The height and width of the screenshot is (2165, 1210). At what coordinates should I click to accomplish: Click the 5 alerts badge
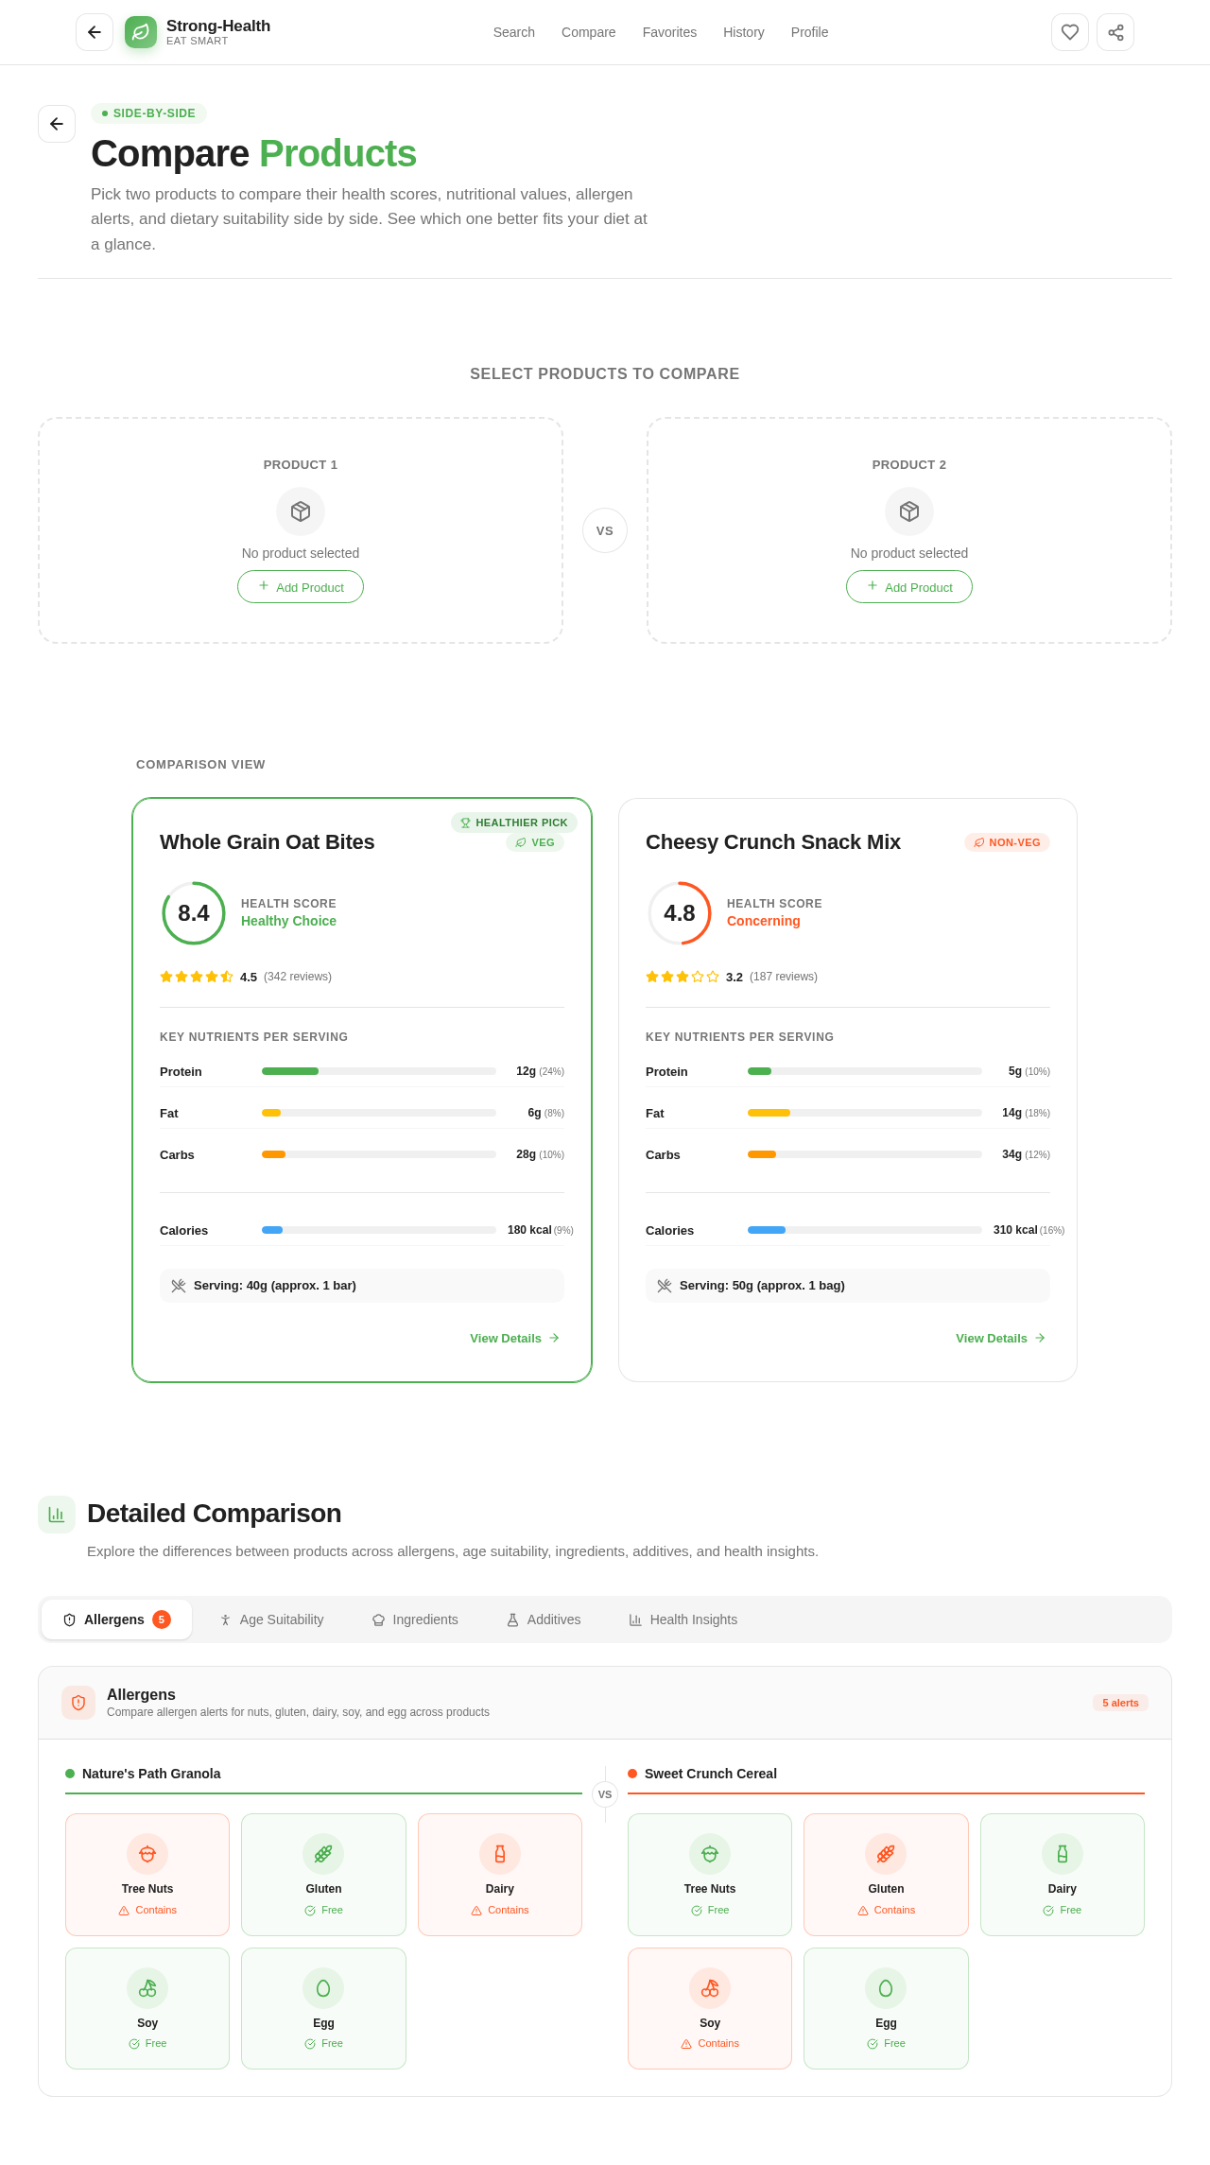click(x=1120, y=1703)
